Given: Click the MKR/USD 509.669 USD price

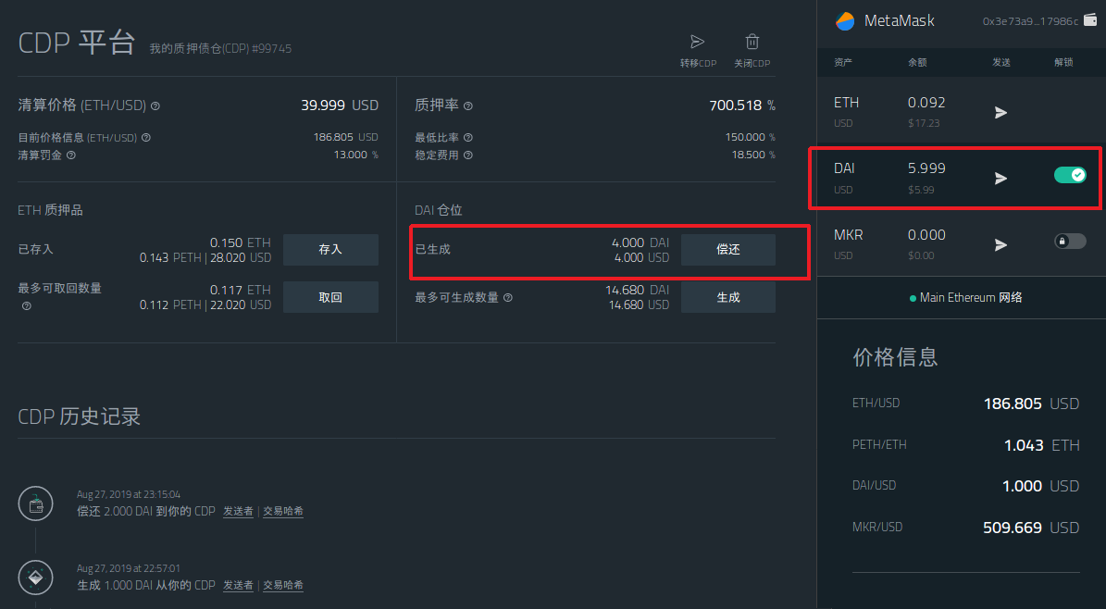Looking at the screenshot, I should tap(1030, 528).
